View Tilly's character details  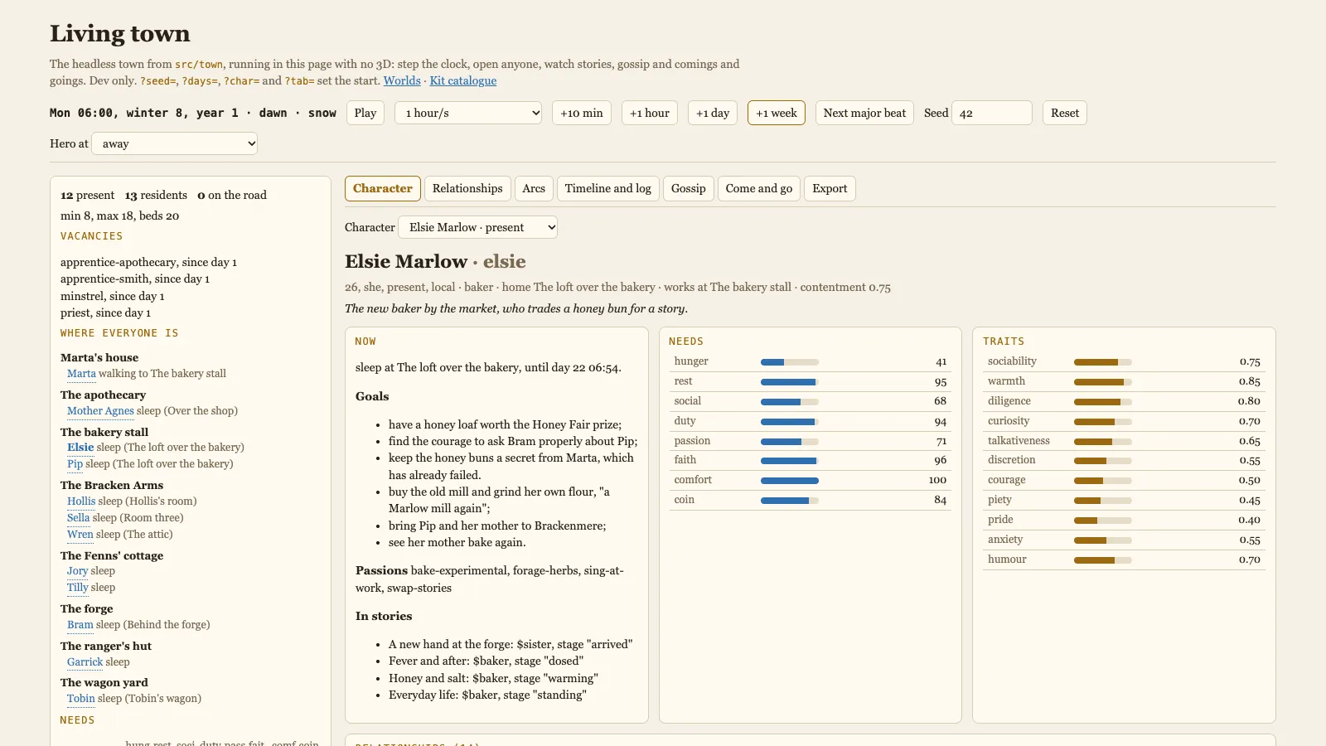(x=78, y=588)
